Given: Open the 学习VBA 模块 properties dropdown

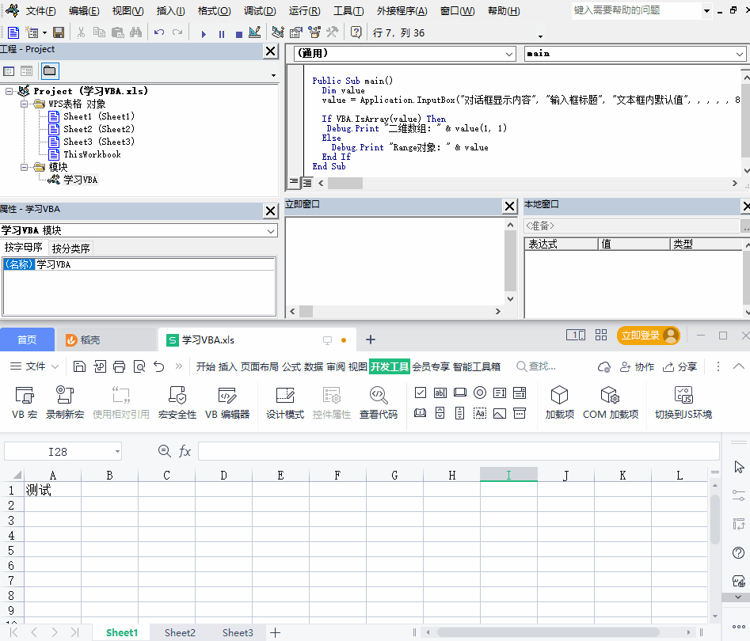Looking at the screenshot, I should point(271,231).
